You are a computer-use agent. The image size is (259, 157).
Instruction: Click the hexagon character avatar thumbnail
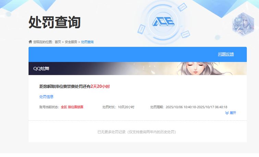tap(243, 24)
